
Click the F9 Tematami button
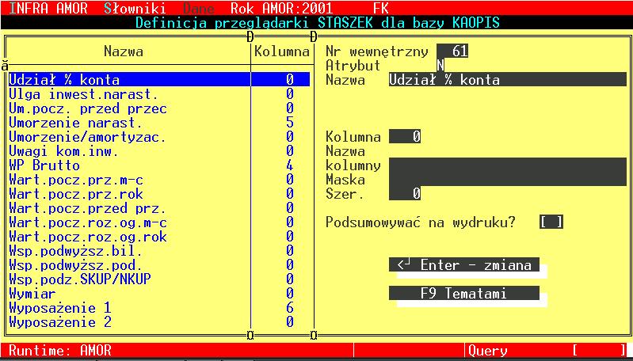point(463,293)
